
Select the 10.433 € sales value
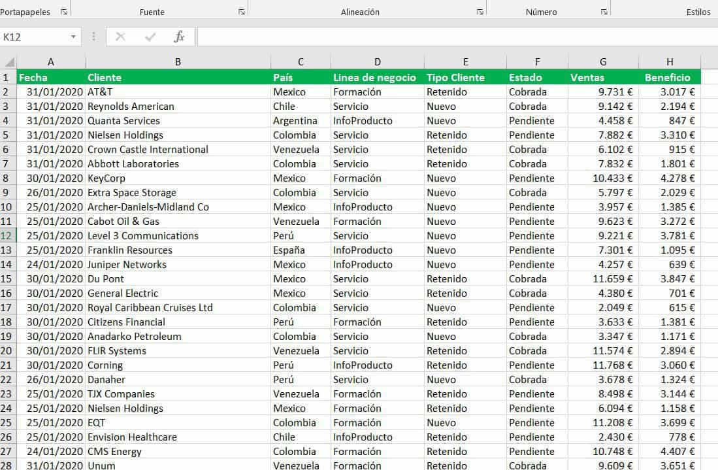603,178
